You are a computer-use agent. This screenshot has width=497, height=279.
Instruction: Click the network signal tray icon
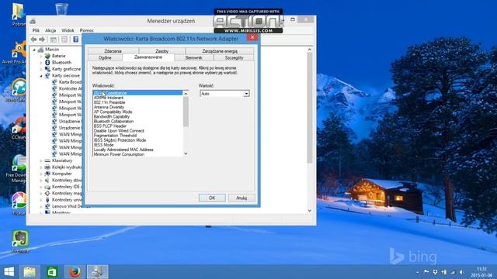pos(453,272)
